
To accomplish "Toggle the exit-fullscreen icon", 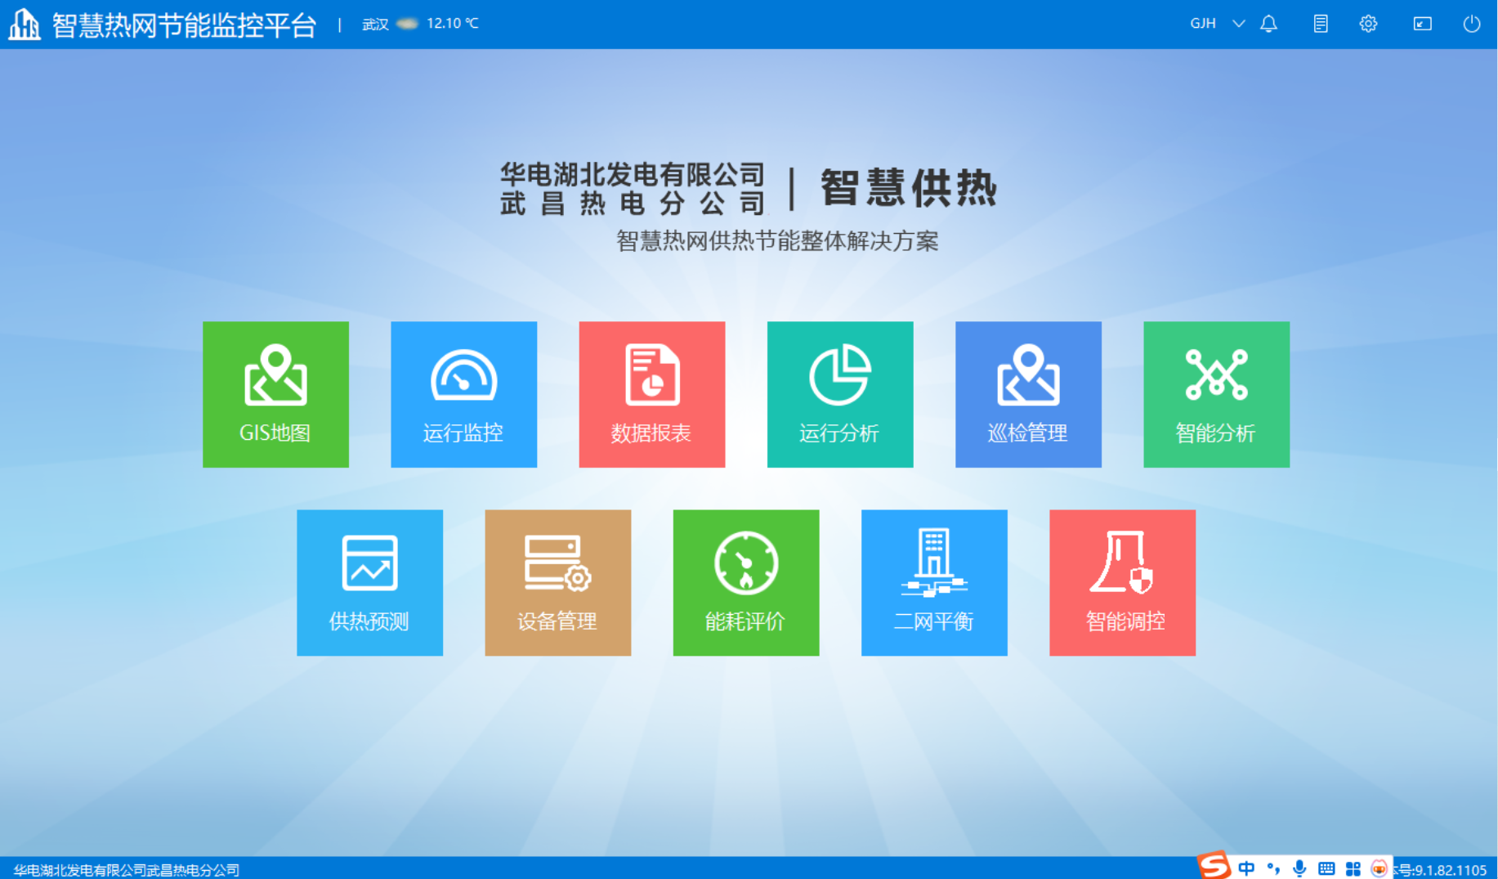I will point(1421,24).
